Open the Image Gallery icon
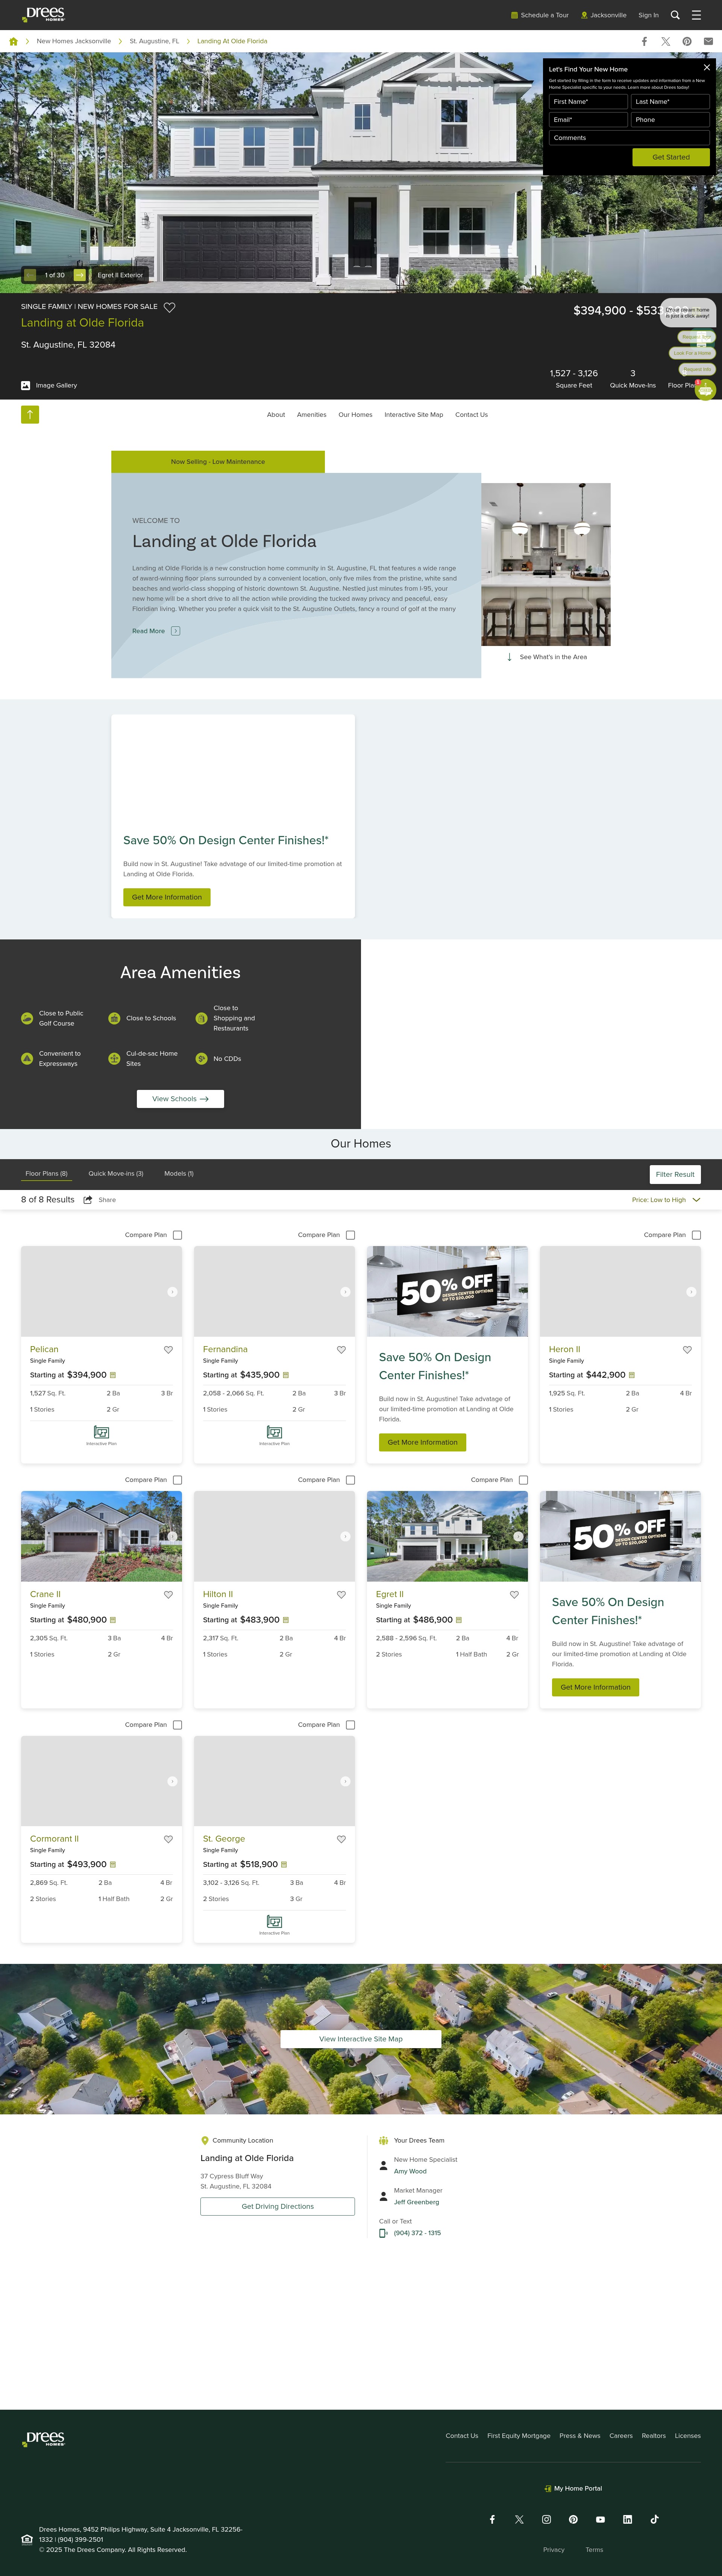This screenshot has height=2576, width=722. pyautogui.click(x=26, y=385)
